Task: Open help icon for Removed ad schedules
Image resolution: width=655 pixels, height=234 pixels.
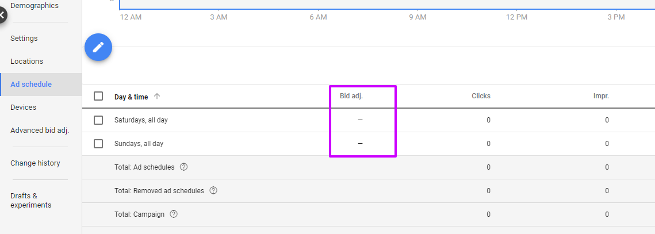Action: pyautogui.click(x=213, y=190)
